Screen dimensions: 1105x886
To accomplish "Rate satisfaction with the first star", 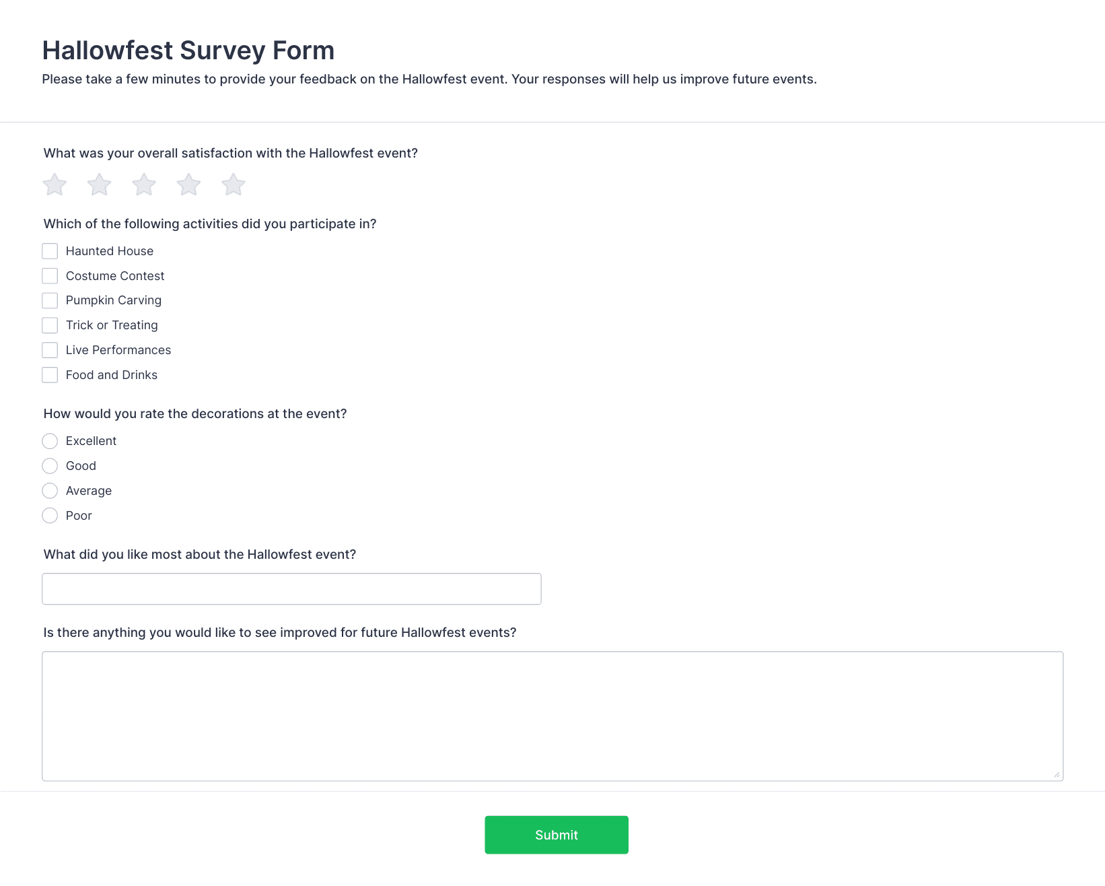I will 55,184.
